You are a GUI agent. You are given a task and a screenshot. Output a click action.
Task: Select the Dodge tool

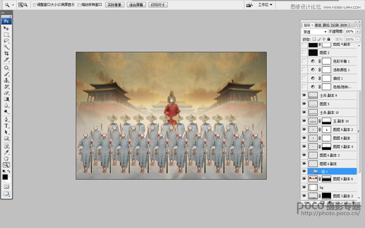6,112
